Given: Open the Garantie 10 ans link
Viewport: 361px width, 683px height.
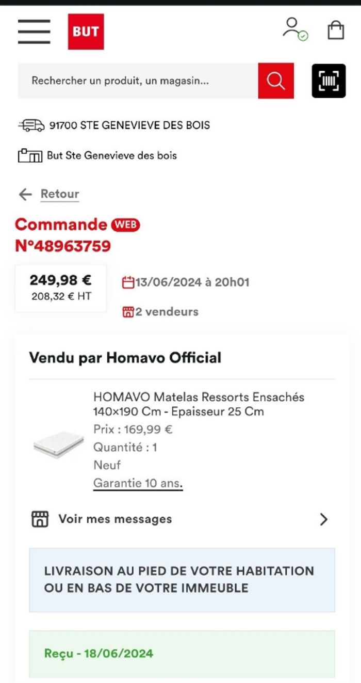Looking at the screenshot, I should pos(138,483).
